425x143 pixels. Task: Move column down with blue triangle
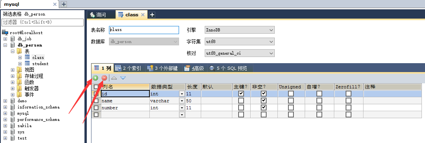pyautogui.click(x=123, y=78)
